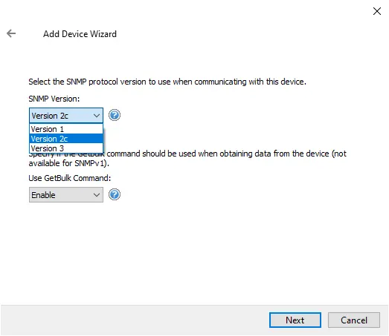389x336 pixels.
Task: Pick Version 3 in the dropdown list
Action: click(66, 148)
